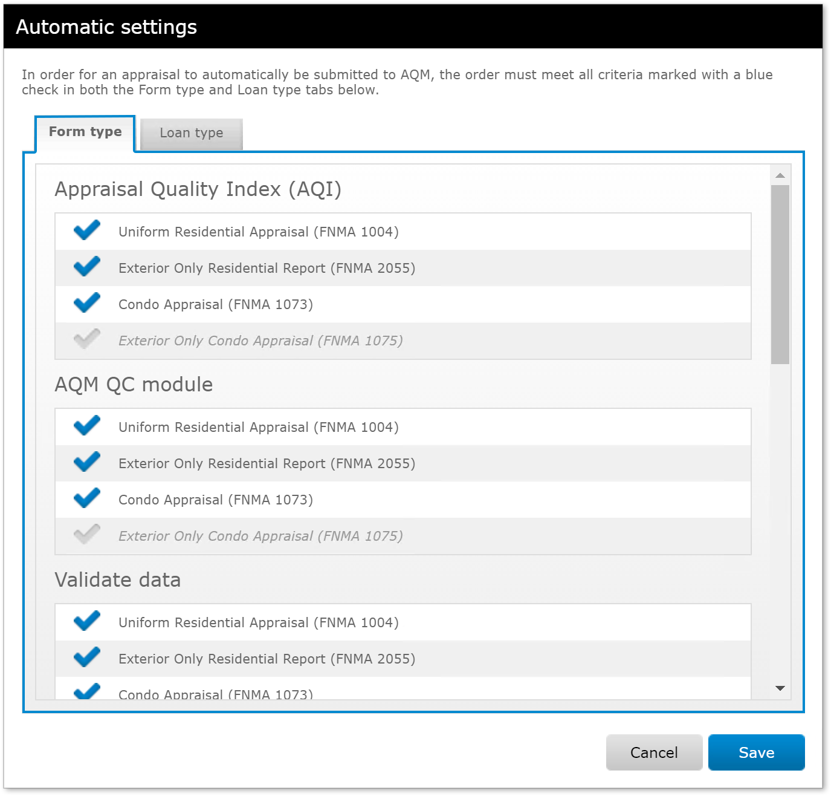Click Condo Appraisal (FNMA 1073) label under AQM QC
831x796 pixels.
(216, 500)
